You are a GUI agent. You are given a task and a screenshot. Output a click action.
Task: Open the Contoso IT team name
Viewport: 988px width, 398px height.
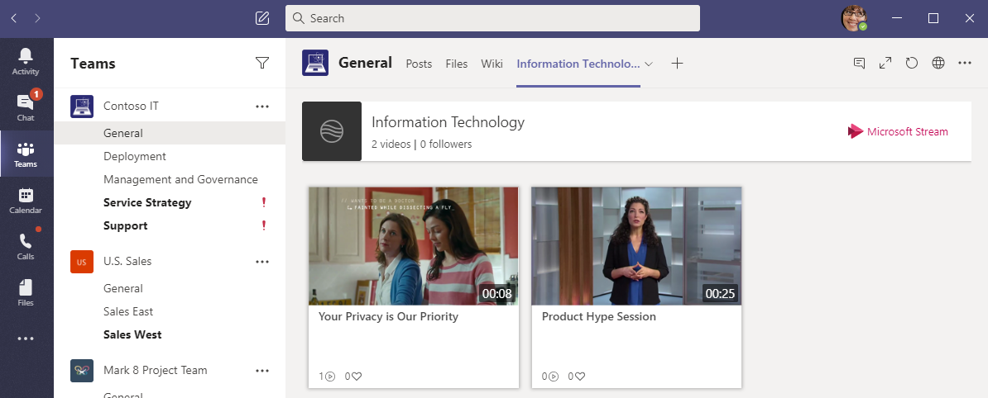click(131, 107)
